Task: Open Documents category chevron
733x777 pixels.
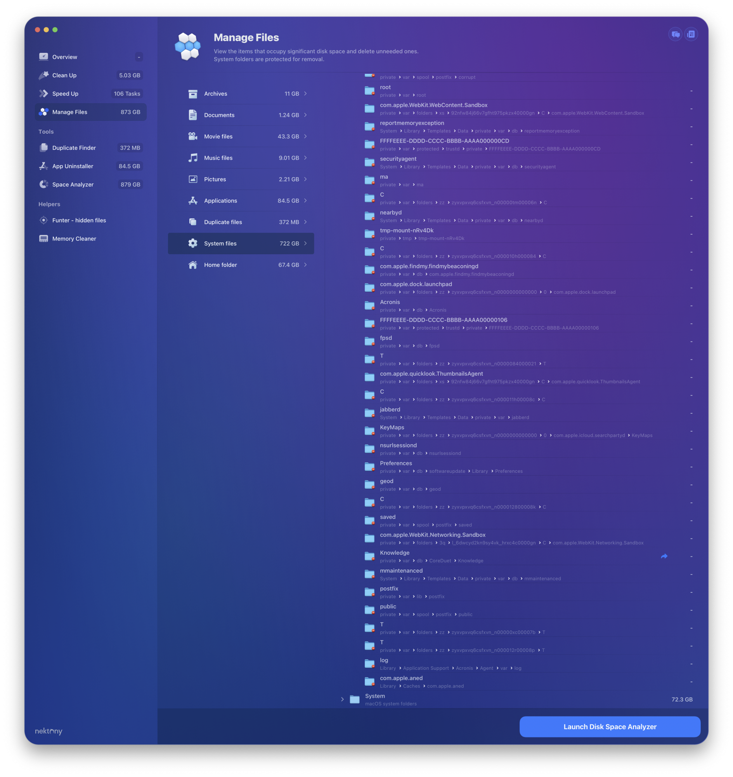Action: coord(305,115)
